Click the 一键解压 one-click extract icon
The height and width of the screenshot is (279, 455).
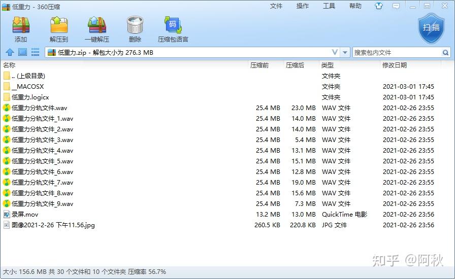click(97, 29)
